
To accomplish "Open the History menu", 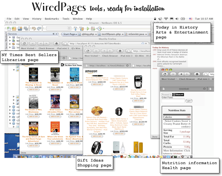I will (x=37, y=19).
